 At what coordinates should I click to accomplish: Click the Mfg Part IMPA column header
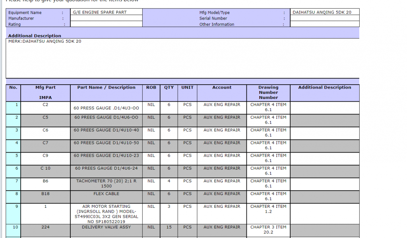pos(45,93)
